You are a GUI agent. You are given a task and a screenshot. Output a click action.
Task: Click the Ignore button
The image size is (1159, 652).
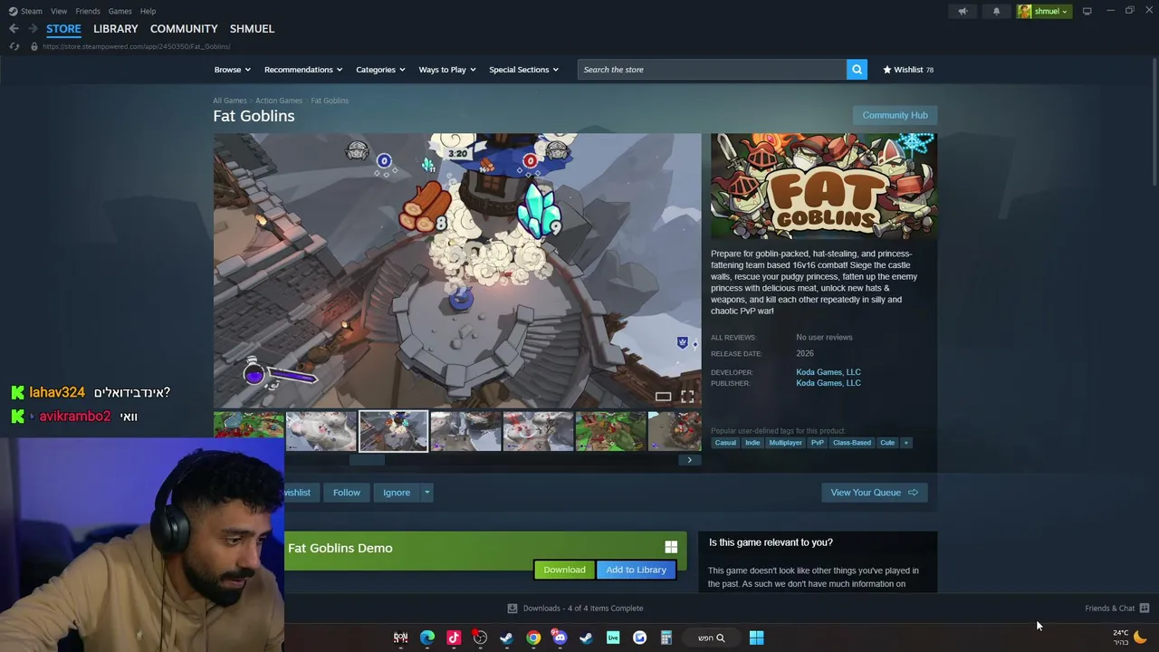pos(397,493)
